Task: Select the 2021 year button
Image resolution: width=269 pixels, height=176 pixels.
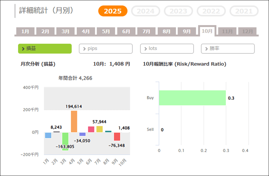Action: pyautogui.click(x=244, y=11)
